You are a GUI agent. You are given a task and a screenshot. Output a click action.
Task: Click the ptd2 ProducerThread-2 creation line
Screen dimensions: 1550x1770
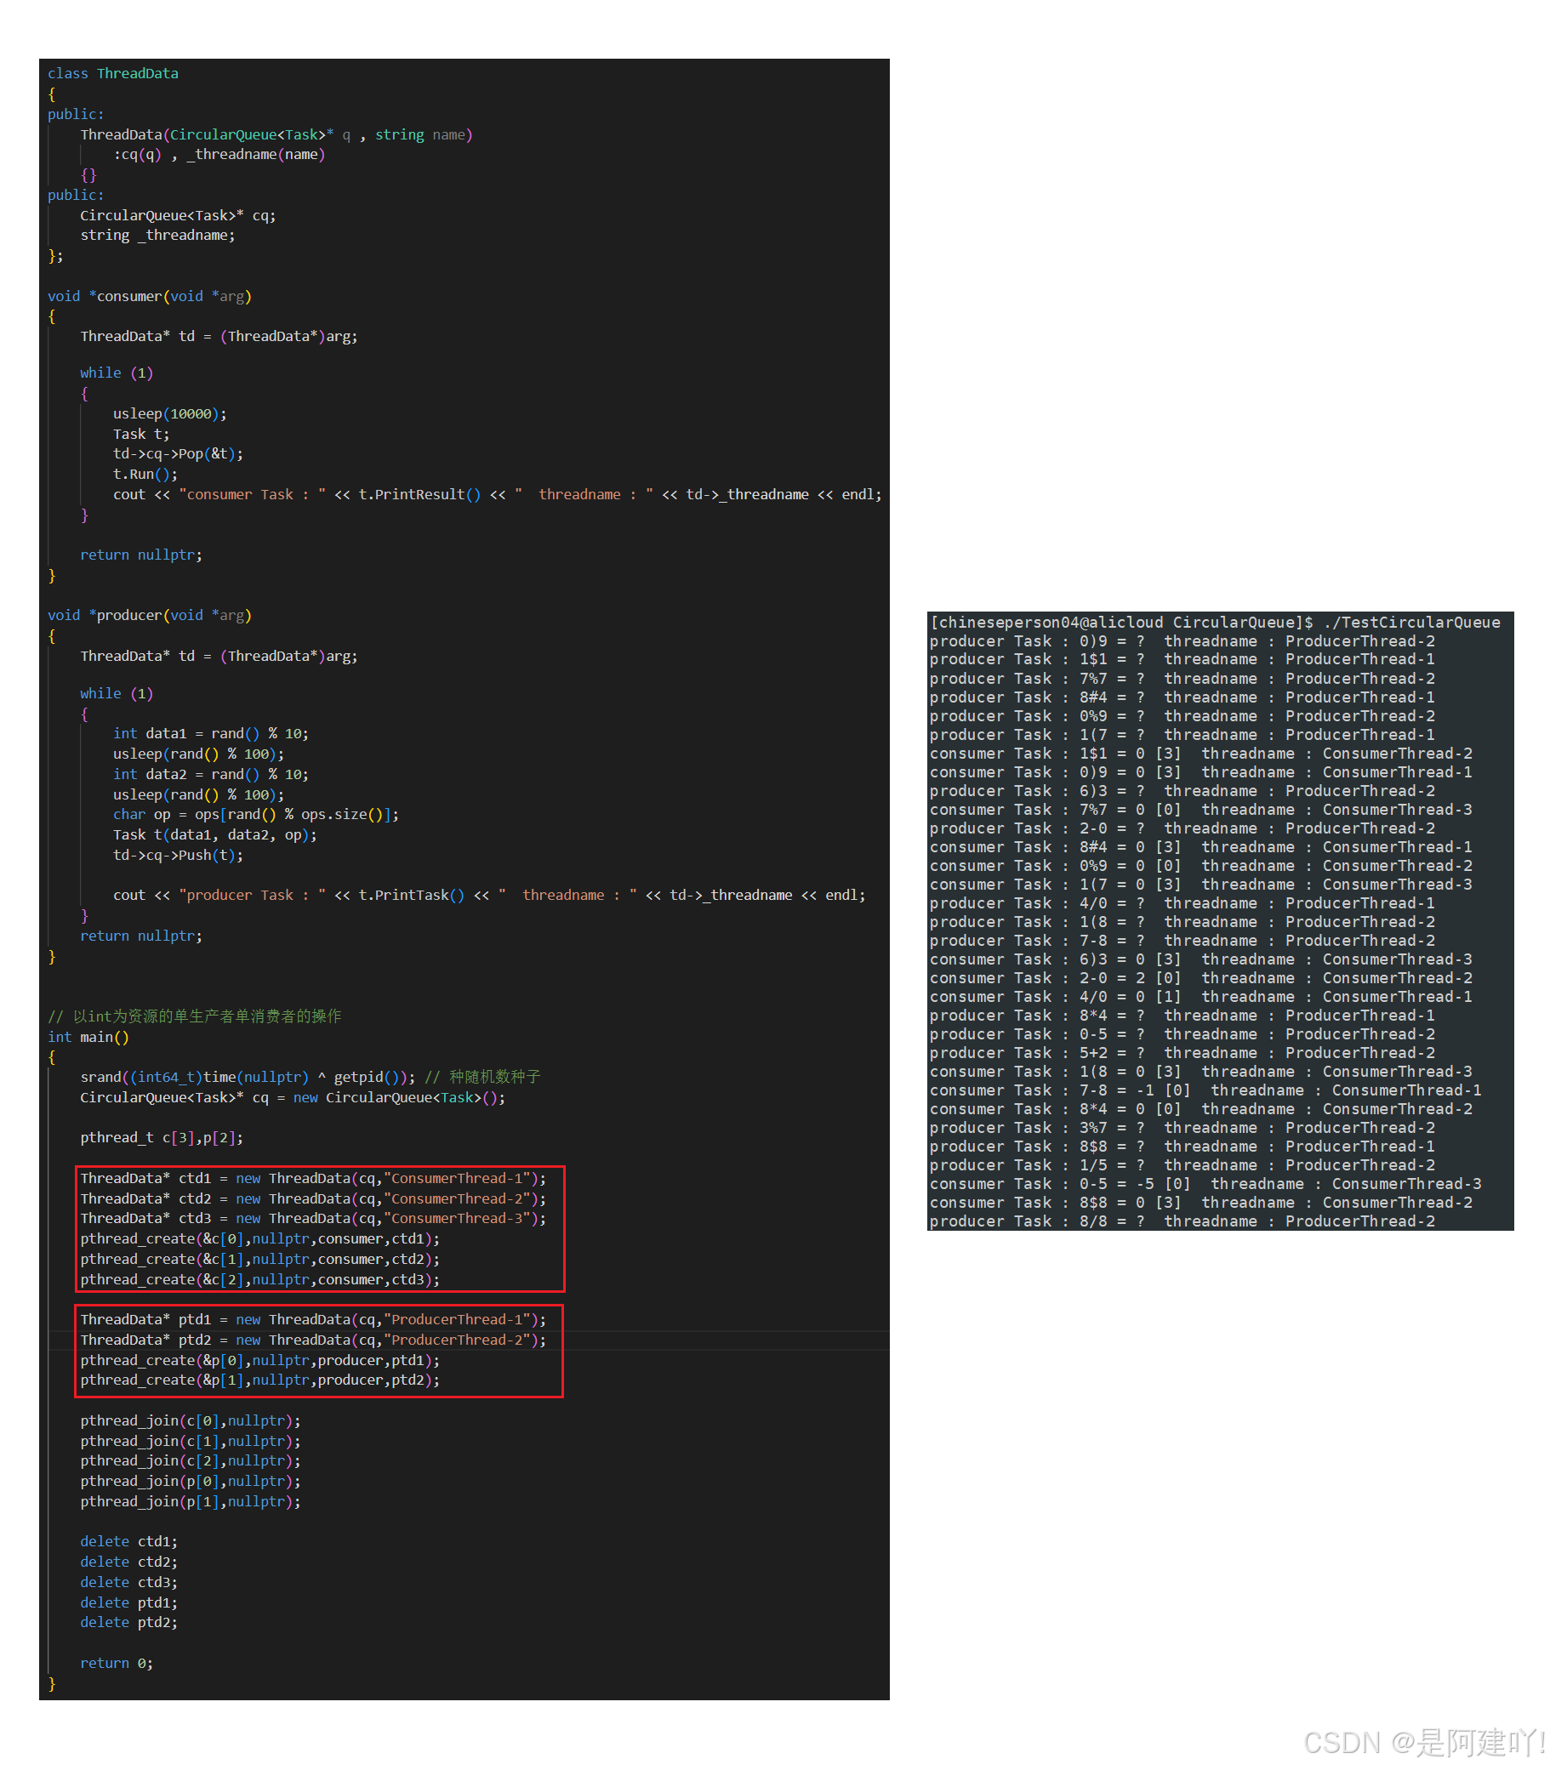313,1340
